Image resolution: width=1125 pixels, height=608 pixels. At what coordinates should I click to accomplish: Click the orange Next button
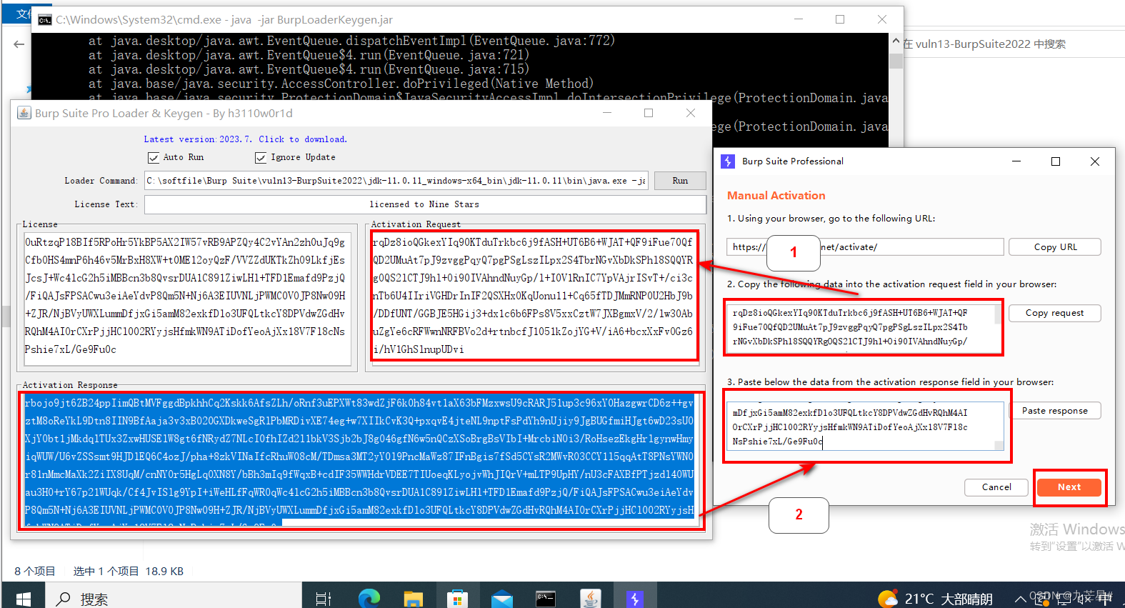pos(1069,487)
